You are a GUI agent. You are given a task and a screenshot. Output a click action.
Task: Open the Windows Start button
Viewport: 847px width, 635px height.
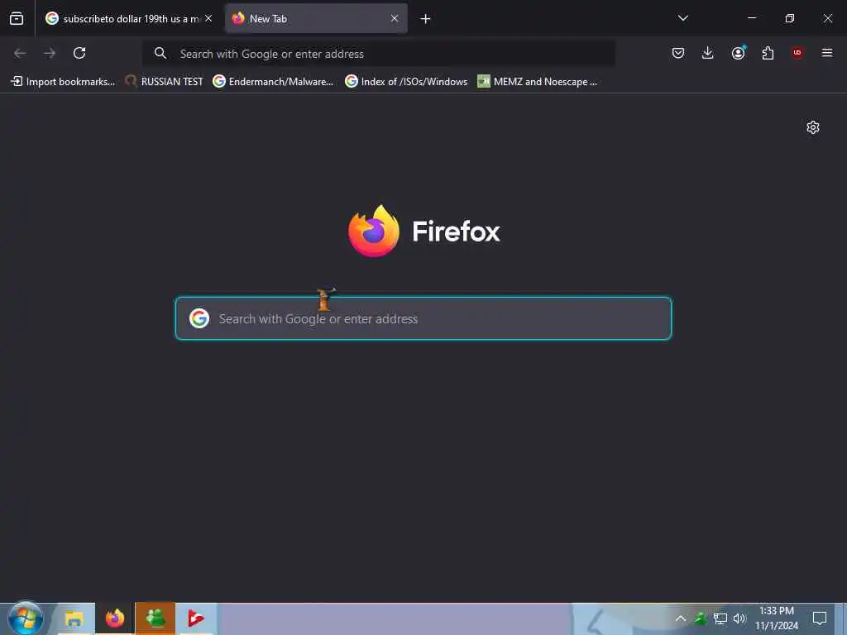point(26,618)
